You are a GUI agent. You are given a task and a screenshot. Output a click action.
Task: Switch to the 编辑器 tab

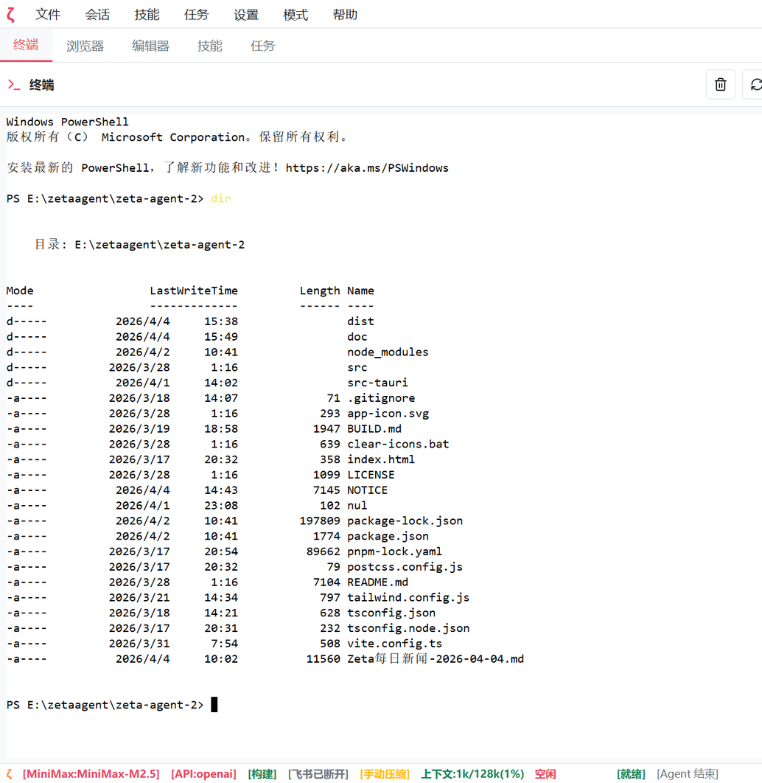coord(150,45)
